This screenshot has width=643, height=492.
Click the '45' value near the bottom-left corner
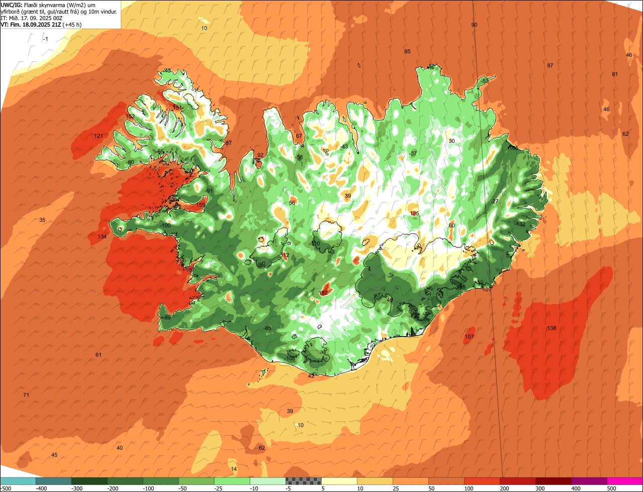[x=54, y=455]
